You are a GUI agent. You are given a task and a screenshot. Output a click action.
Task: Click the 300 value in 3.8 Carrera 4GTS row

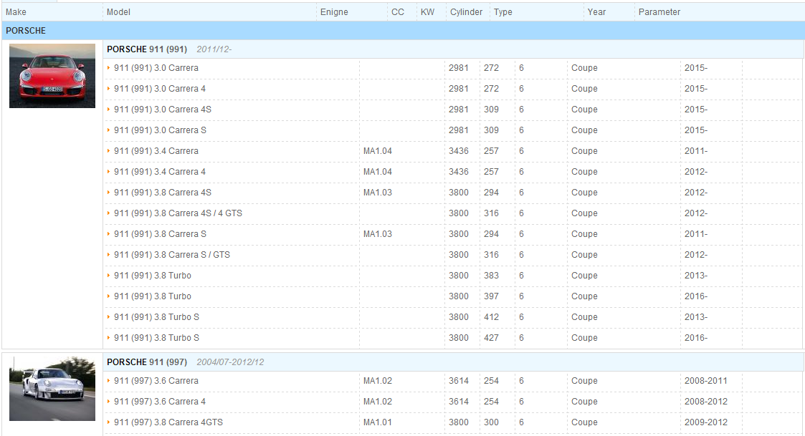coord(491,422)
